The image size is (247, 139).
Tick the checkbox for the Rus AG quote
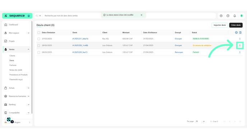pos(39,39)
